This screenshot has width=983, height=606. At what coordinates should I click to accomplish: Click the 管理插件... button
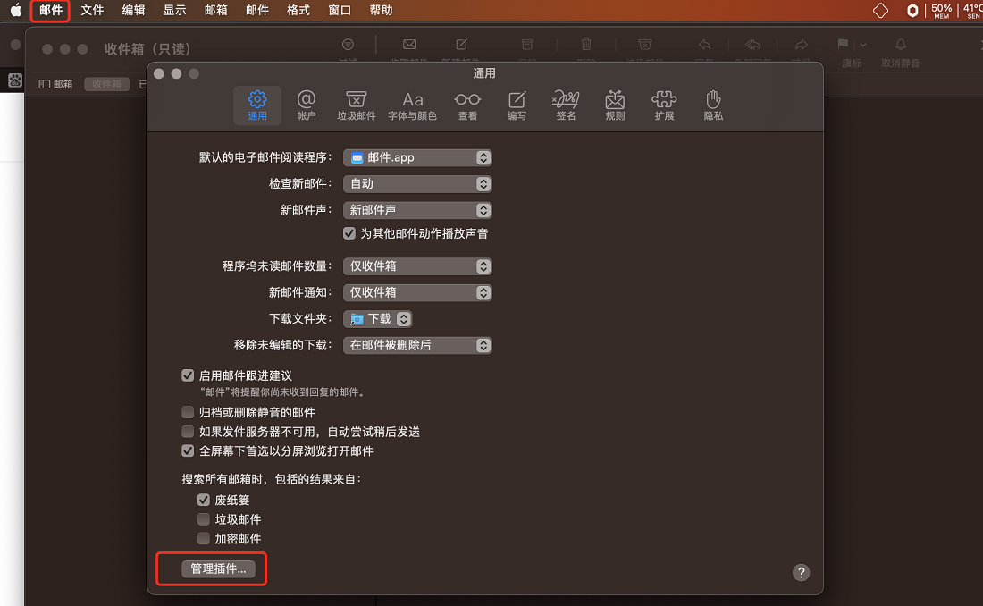point(218,568)
